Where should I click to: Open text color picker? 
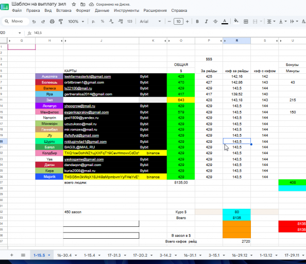(225, 22)
